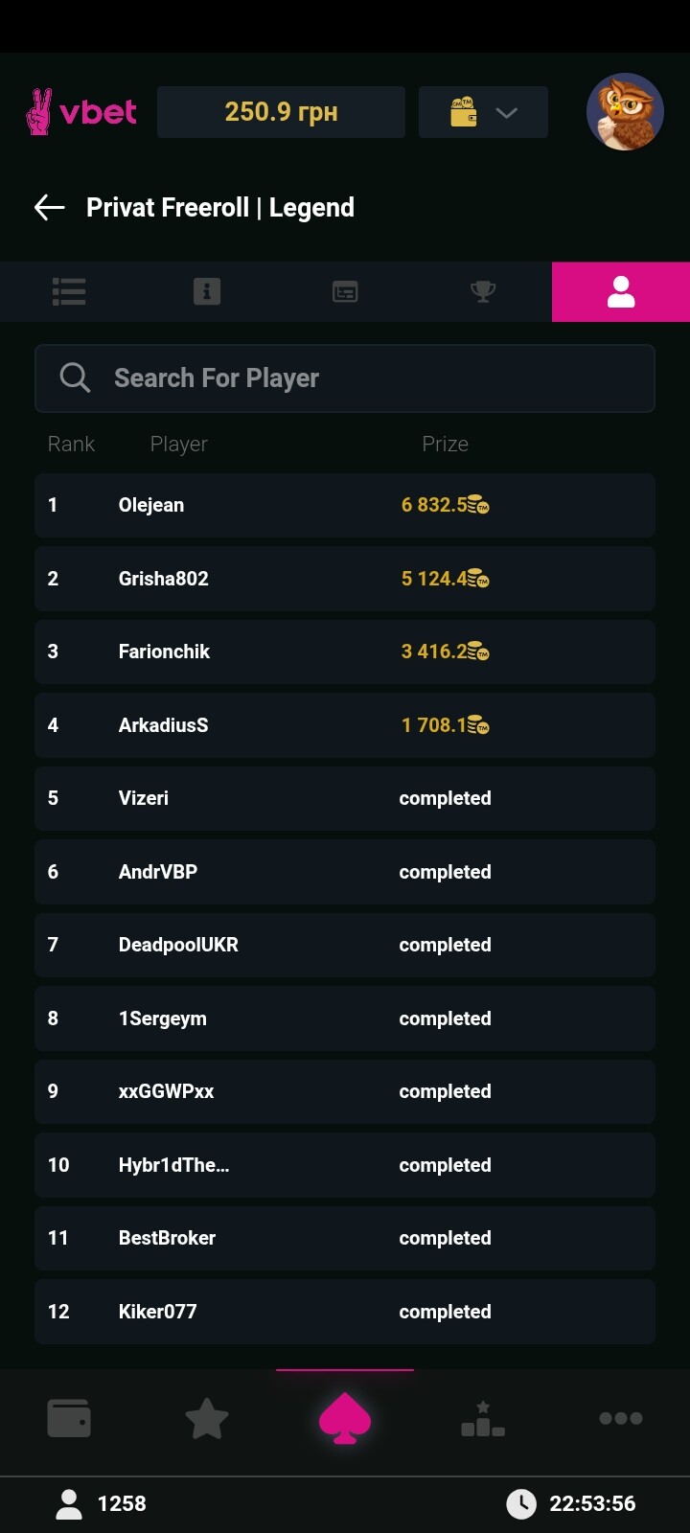Select the Grisha802 player row
Viewport: 690px width, 1533px height.
345,579
